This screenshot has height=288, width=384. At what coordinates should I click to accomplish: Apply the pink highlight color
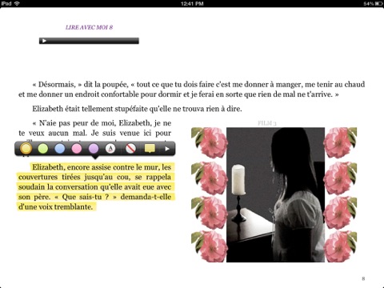coord(77,149)
